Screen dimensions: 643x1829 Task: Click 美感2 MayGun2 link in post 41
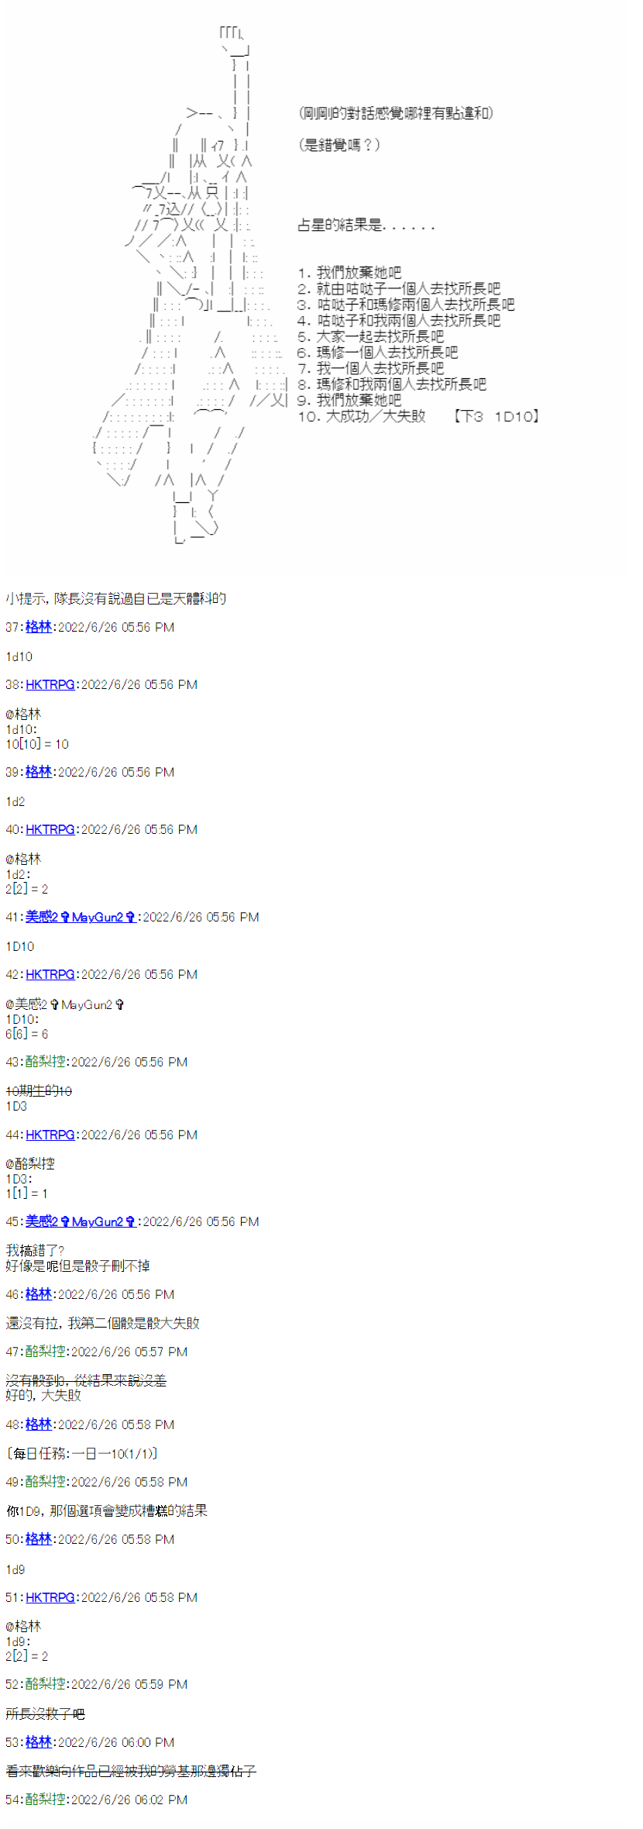pos(81,917)
